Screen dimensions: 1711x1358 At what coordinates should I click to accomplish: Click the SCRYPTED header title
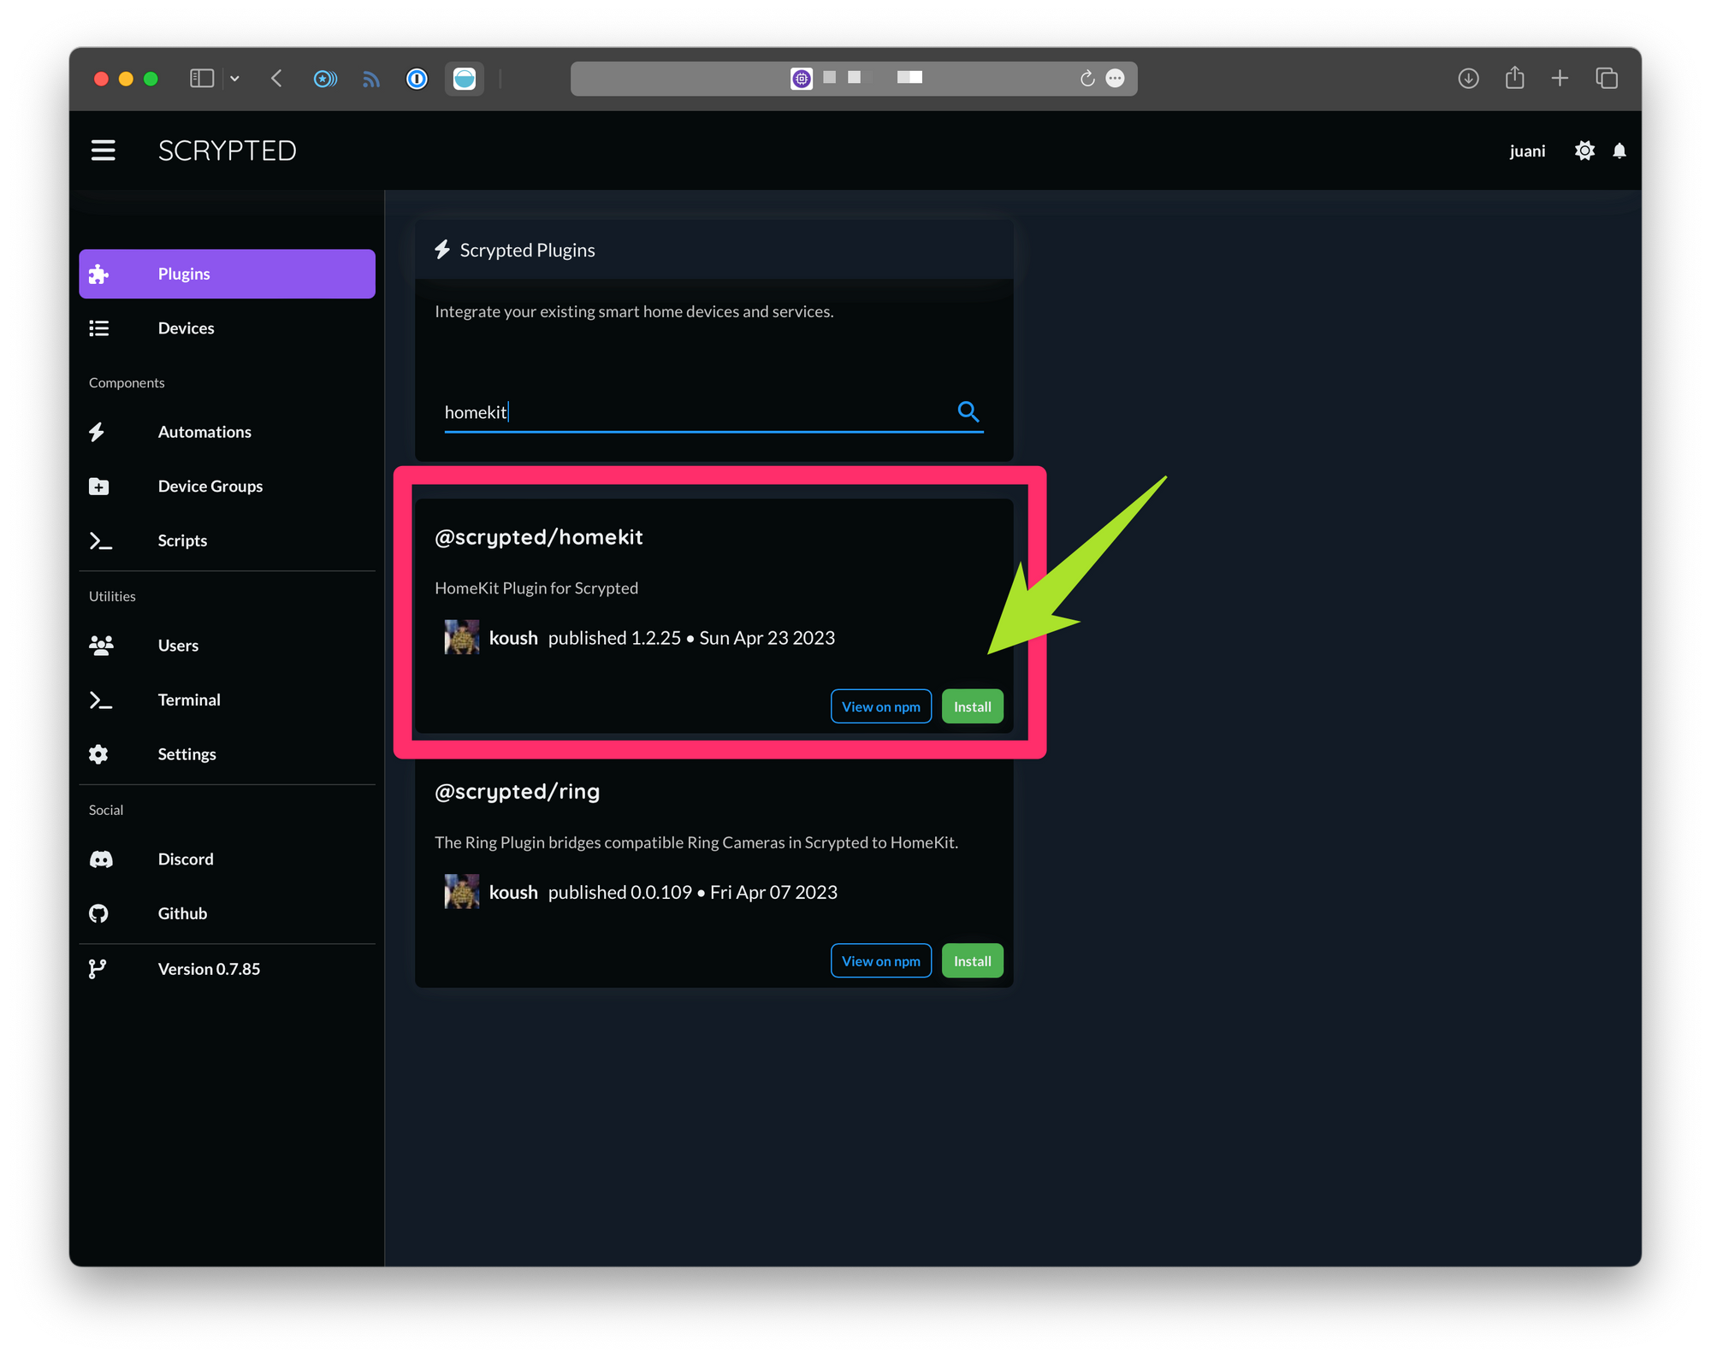tap(228, 151)
